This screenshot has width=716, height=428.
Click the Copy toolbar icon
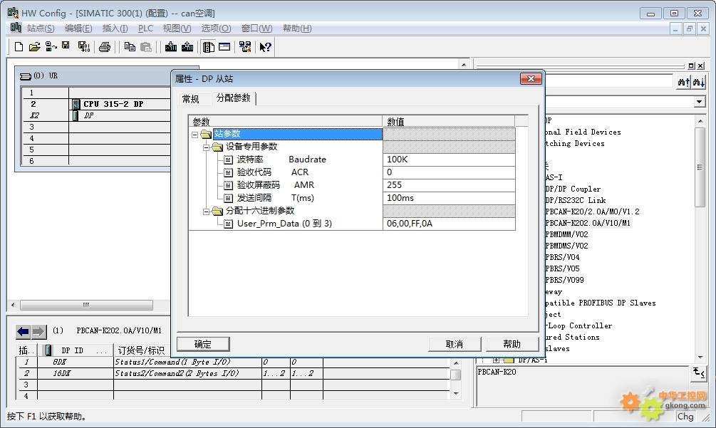point(130,46)
